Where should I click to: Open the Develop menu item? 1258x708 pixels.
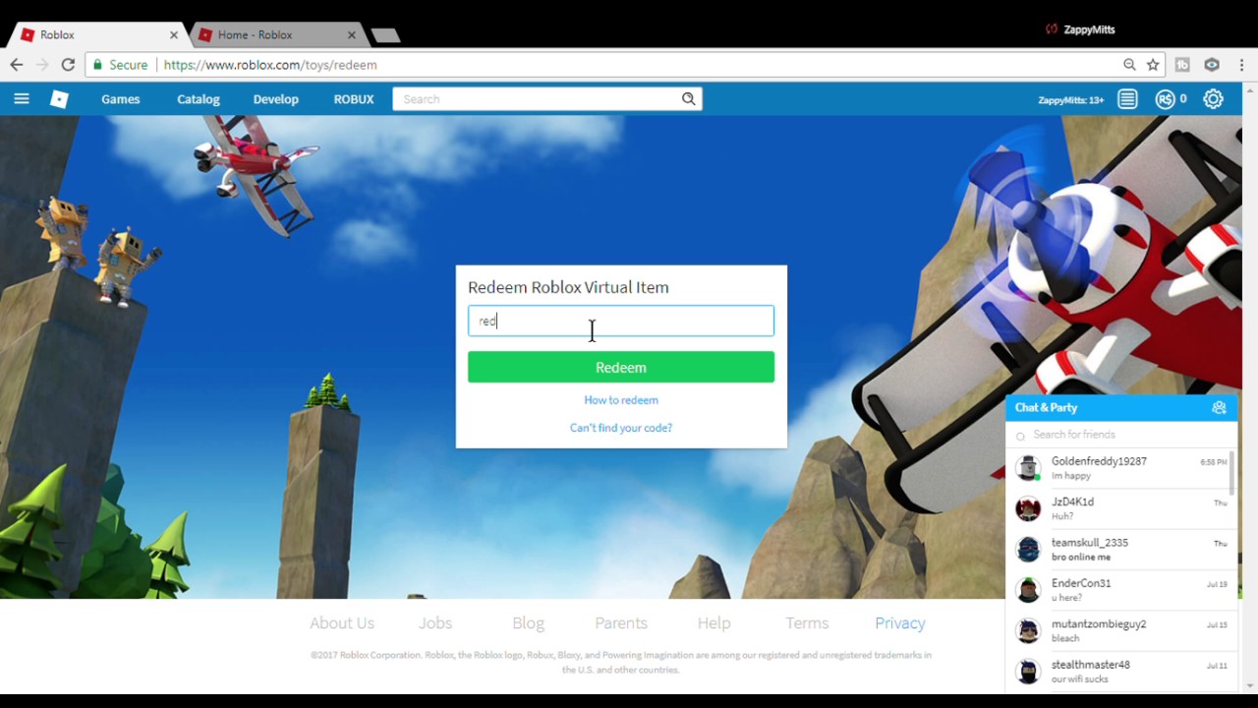click(x=276, y=99)
